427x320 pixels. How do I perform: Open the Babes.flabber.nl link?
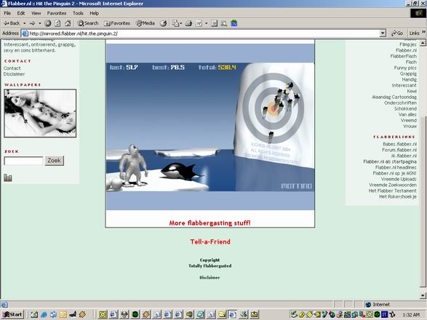(399, 144)
